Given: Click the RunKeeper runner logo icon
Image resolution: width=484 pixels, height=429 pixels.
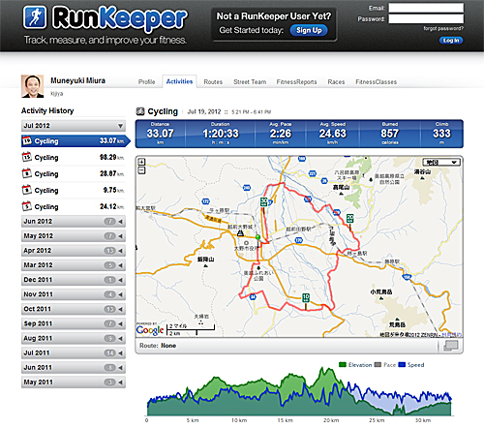Looking at the screenshot, I should click(35, 17).
